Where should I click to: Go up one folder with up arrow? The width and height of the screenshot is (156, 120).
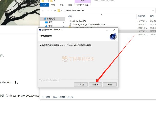[x=55, y=11]
